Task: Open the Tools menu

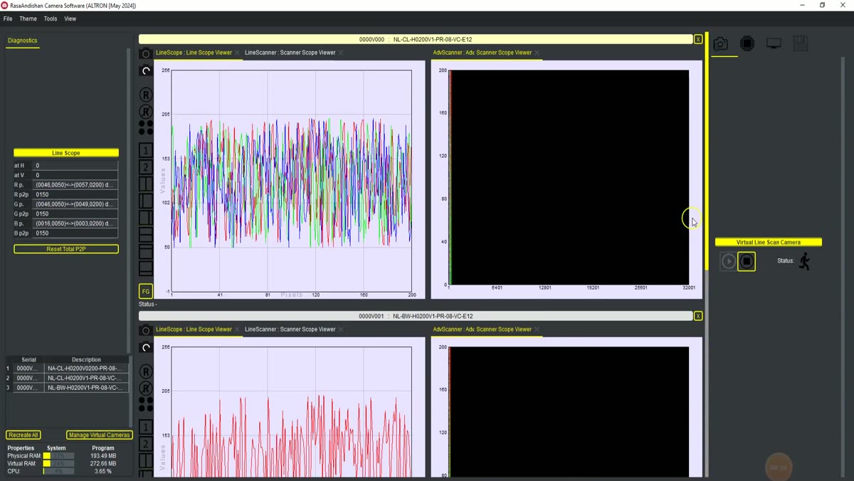Action: coord(51,18)
